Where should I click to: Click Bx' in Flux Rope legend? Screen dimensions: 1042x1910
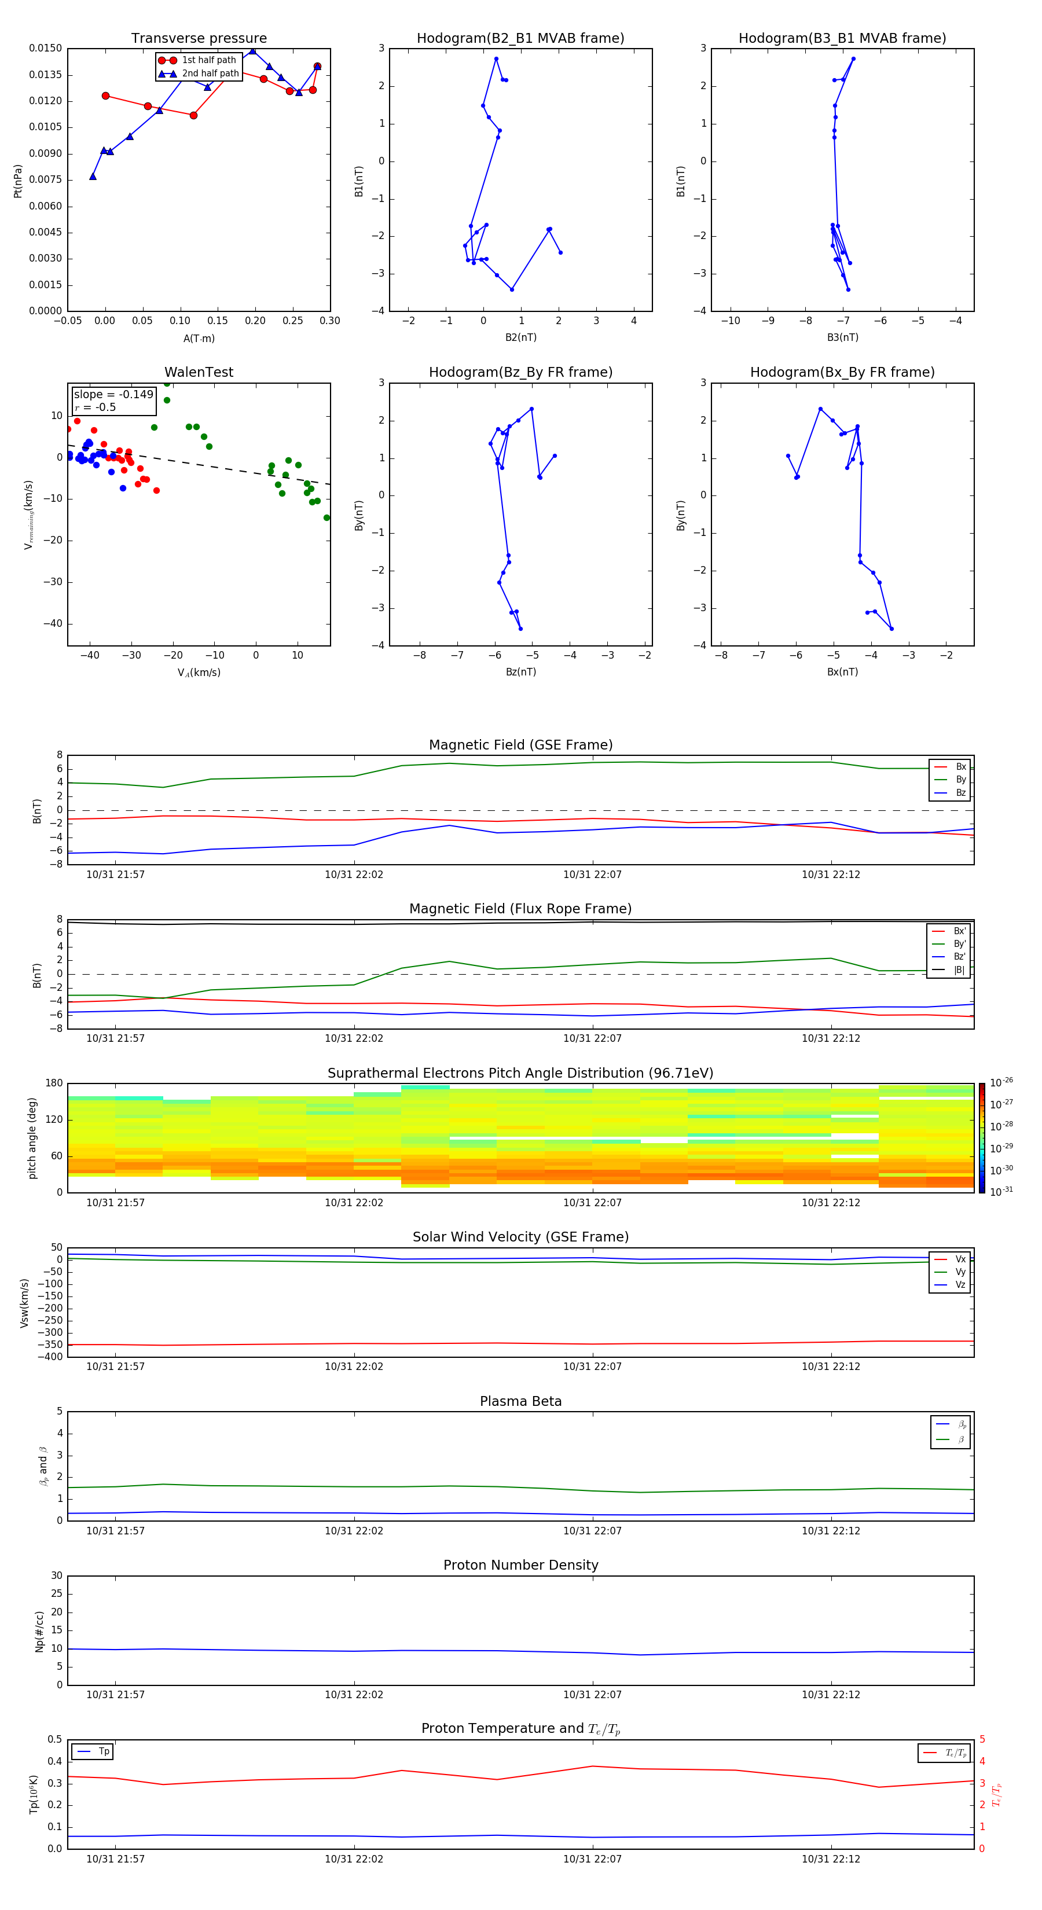coord(949,931)
